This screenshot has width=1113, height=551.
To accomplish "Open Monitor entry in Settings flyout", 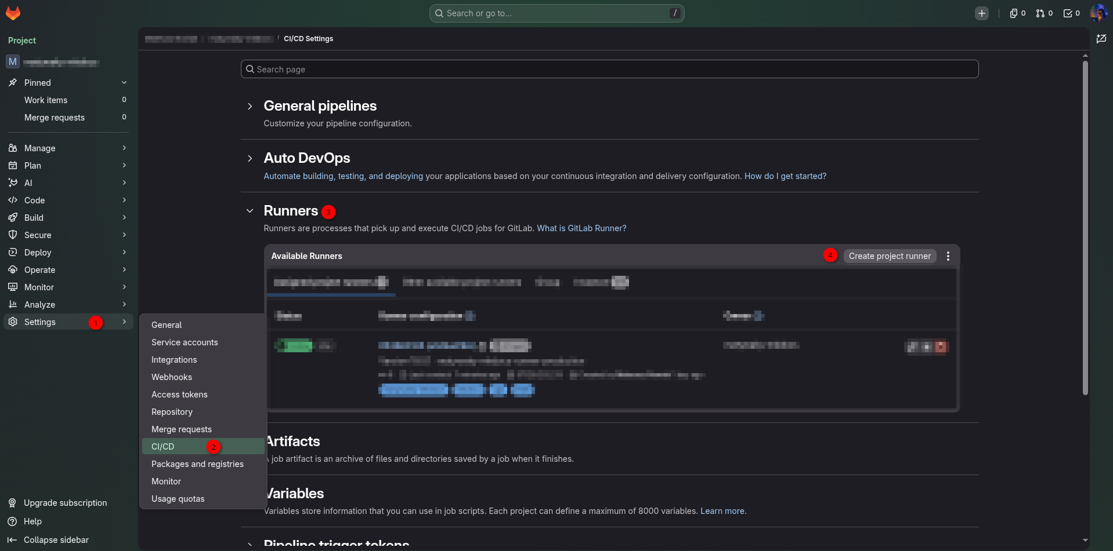I will coord(203,481).
